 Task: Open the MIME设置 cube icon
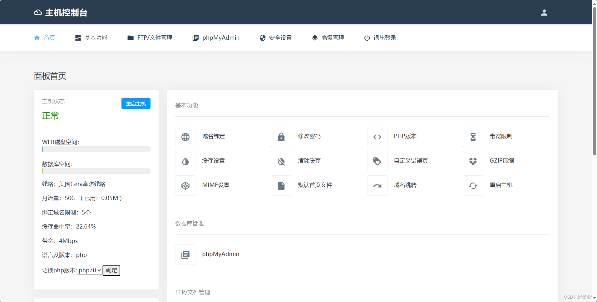(185, 186)
